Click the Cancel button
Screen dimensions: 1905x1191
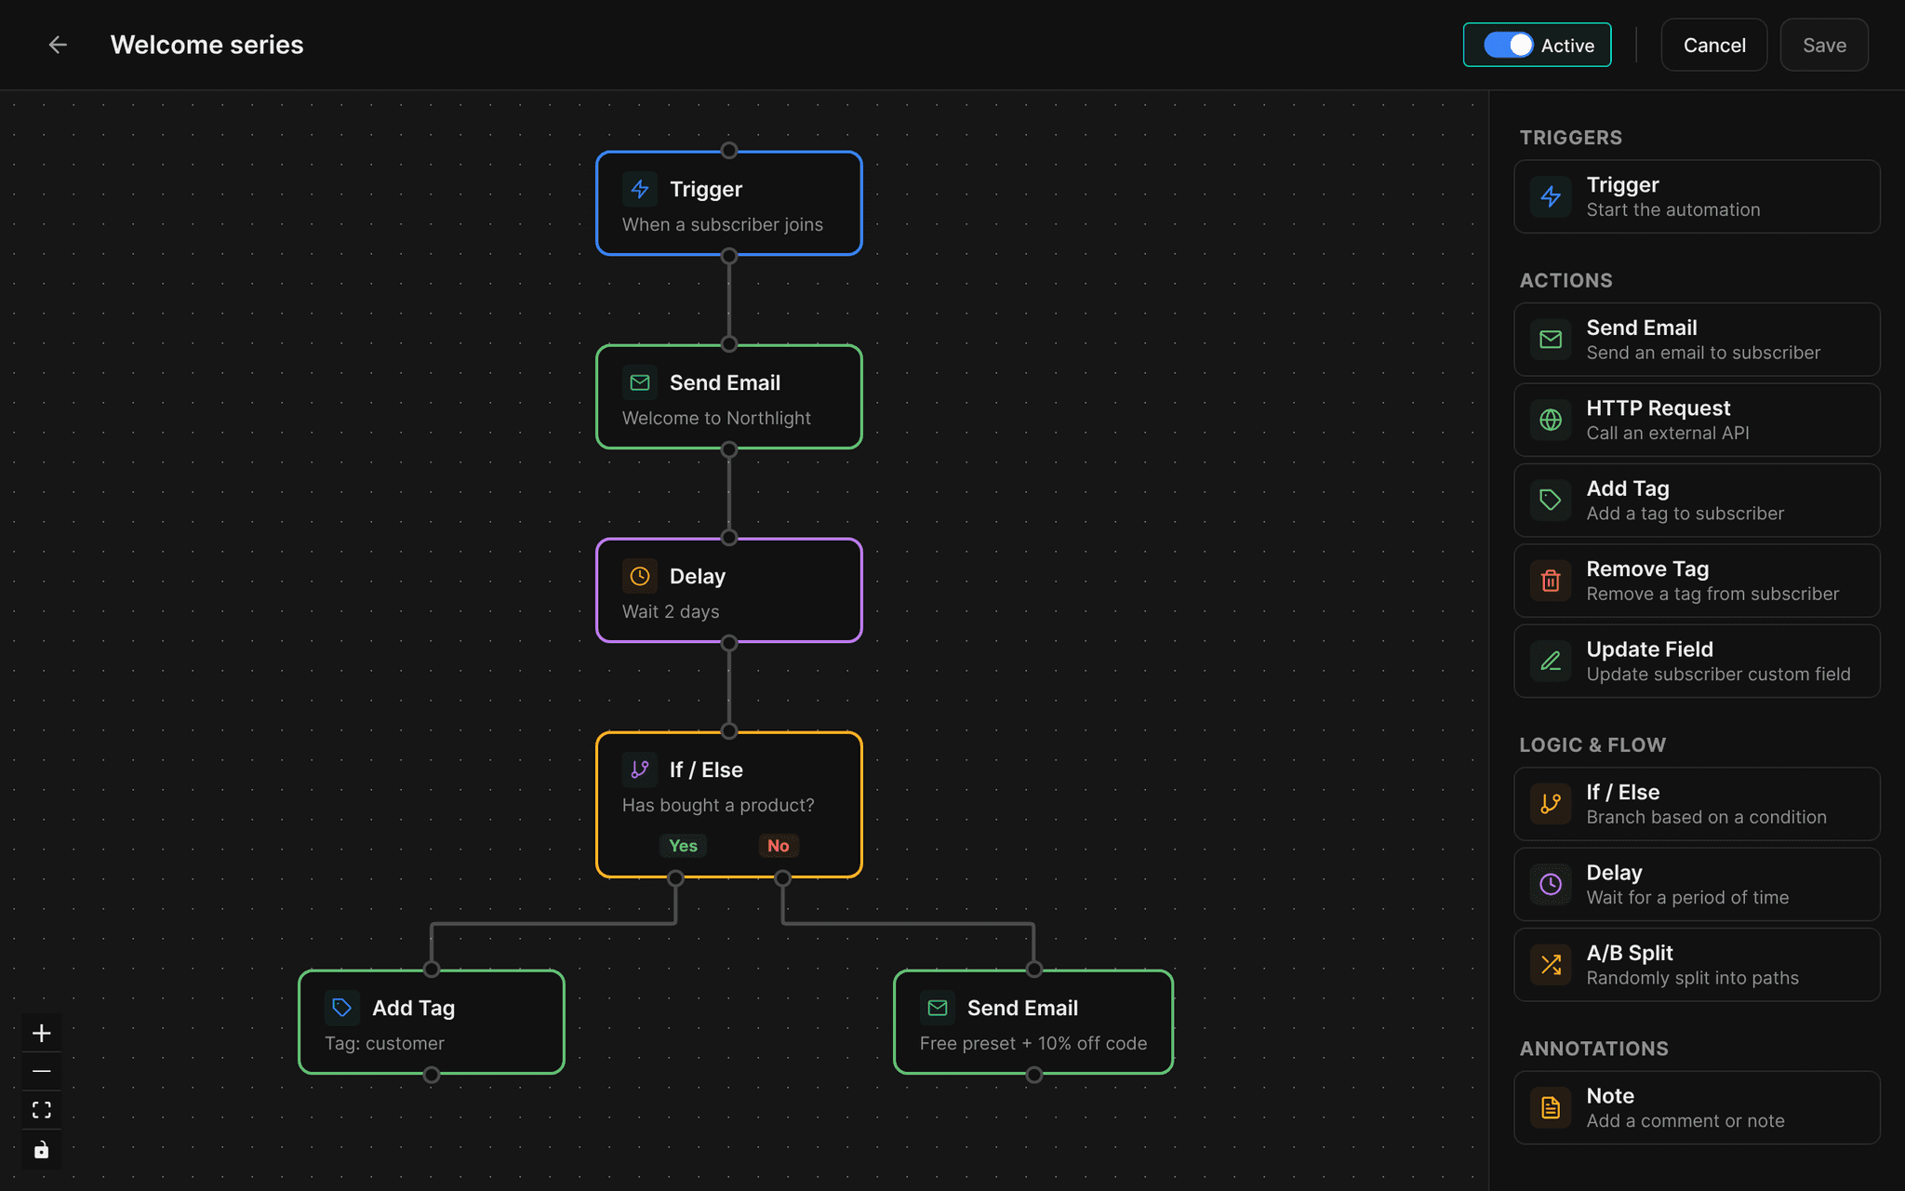point(1713,45)
